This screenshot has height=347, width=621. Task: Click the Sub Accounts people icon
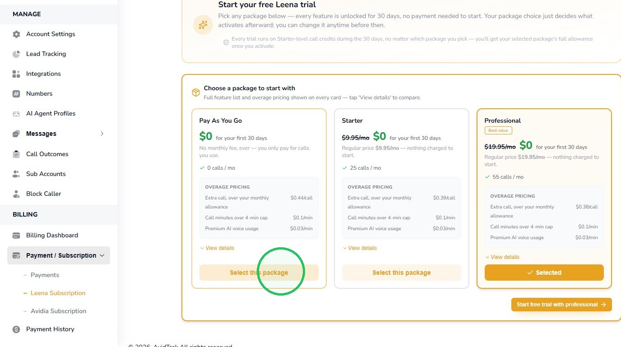point(16,174)
